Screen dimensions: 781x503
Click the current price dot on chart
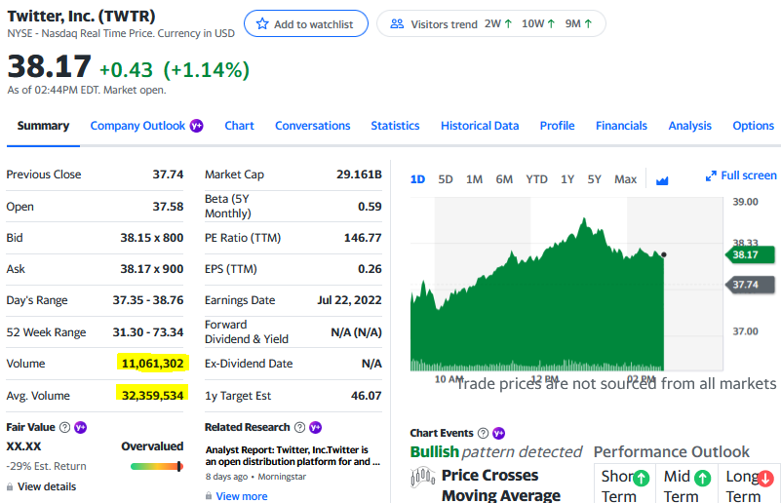(x=663, y=254)
